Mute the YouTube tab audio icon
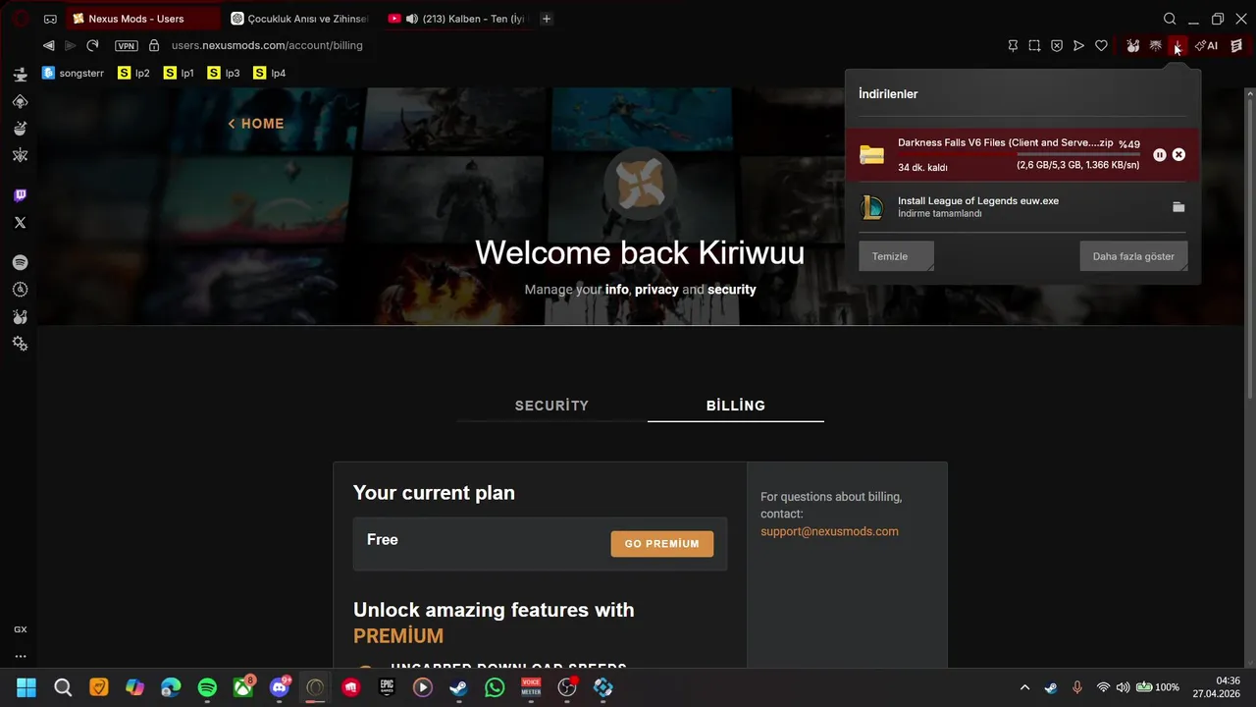 coord(412,19)
